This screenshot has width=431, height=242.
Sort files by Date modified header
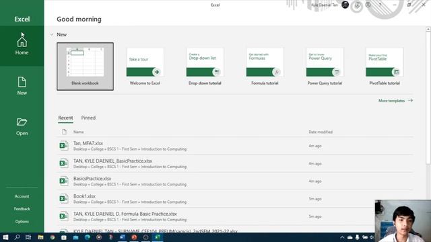tap(321, 132)
